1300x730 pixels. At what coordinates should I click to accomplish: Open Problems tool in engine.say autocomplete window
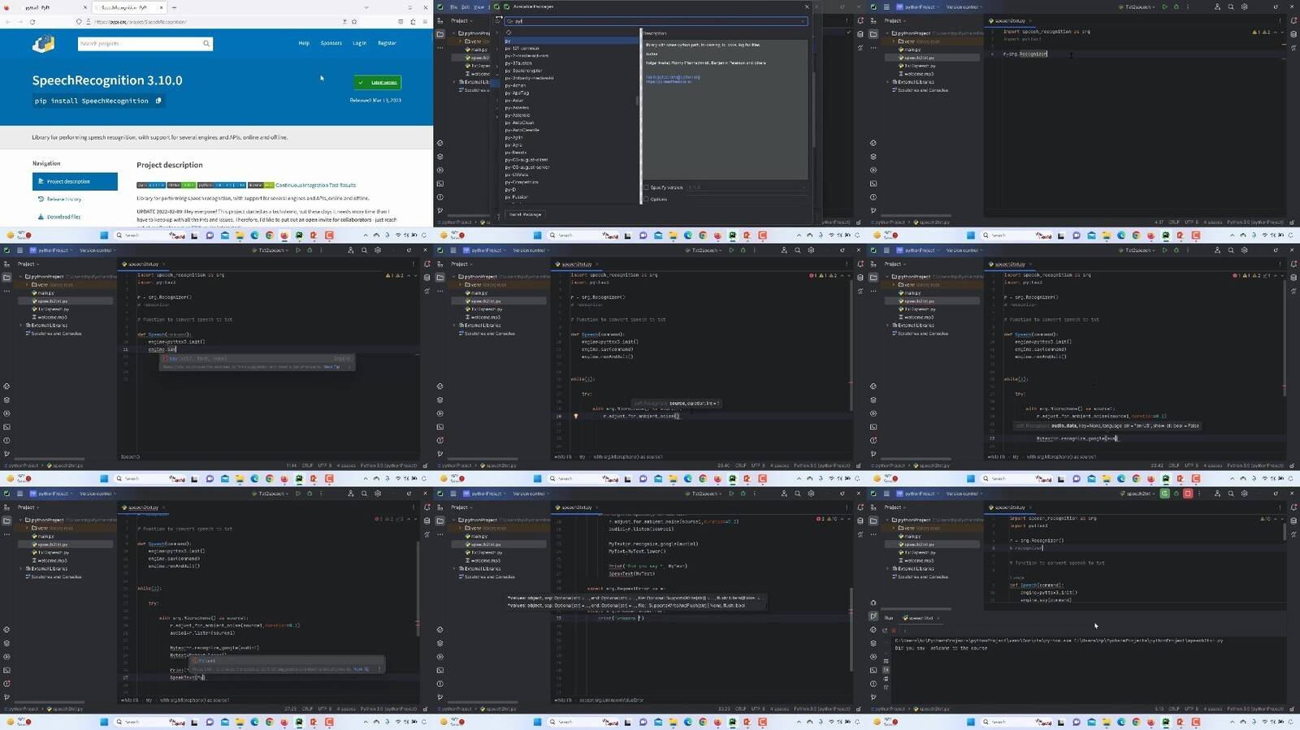coord(6,440)
